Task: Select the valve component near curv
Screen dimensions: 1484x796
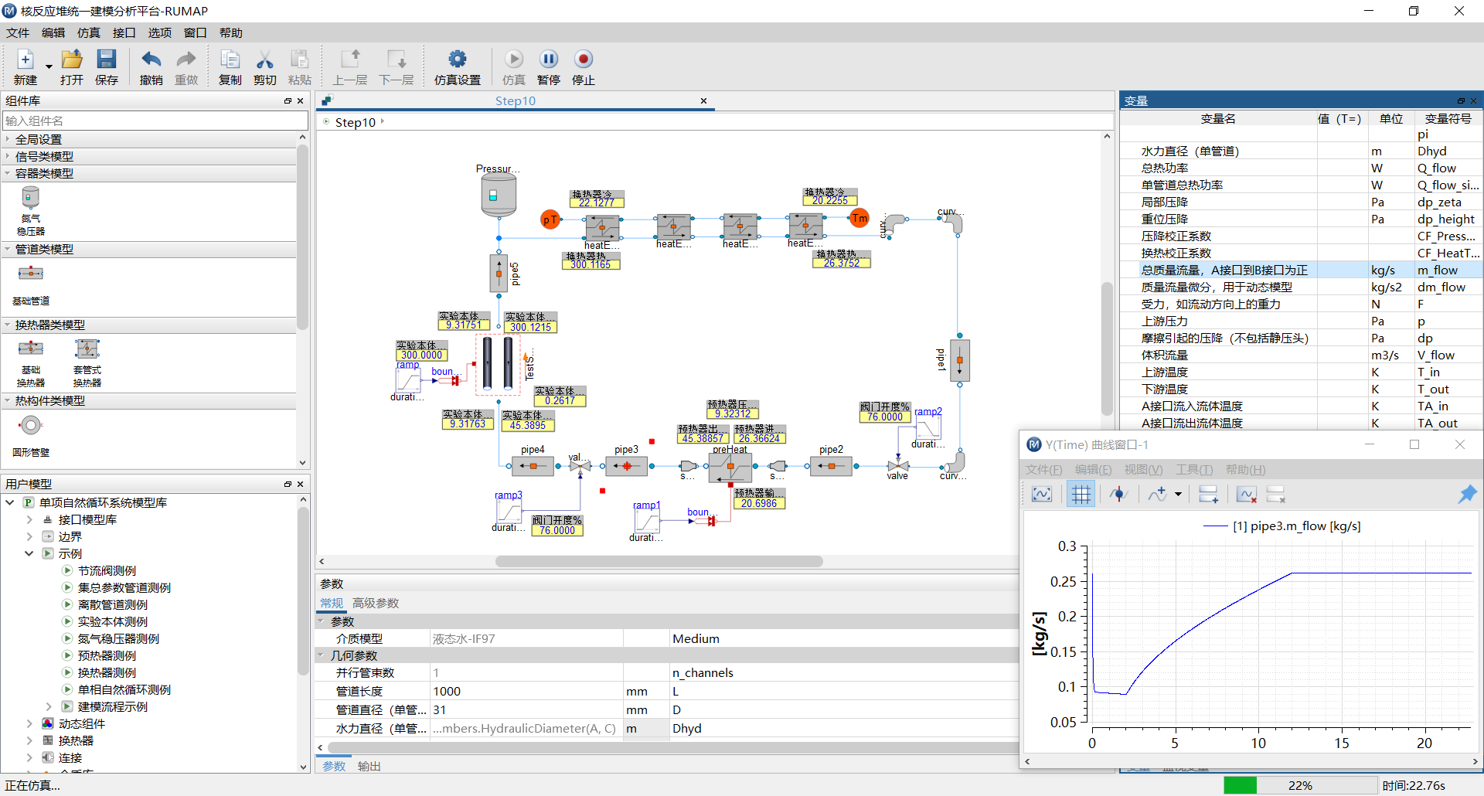Action: pyautogui.click(x=897, y=465)
